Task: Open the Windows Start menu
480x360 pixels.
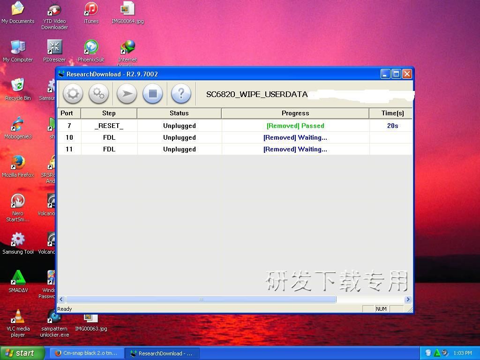Action: tap(22, 353)
